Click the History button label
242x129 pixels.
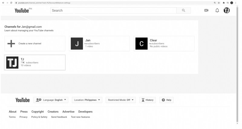click(x=149, y=100)
